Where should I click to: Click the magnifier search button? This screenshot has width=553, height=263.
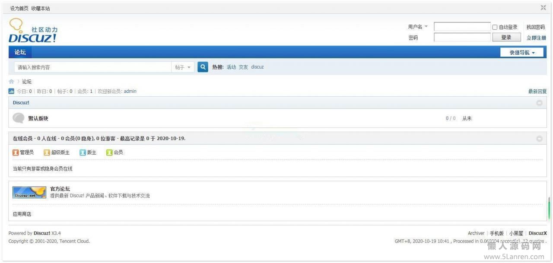coord(203,67)
